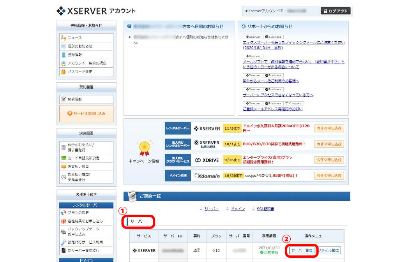Open the メールソフト certificate error notice link
The height and width of the screenshot is (262, 408).
294,64
